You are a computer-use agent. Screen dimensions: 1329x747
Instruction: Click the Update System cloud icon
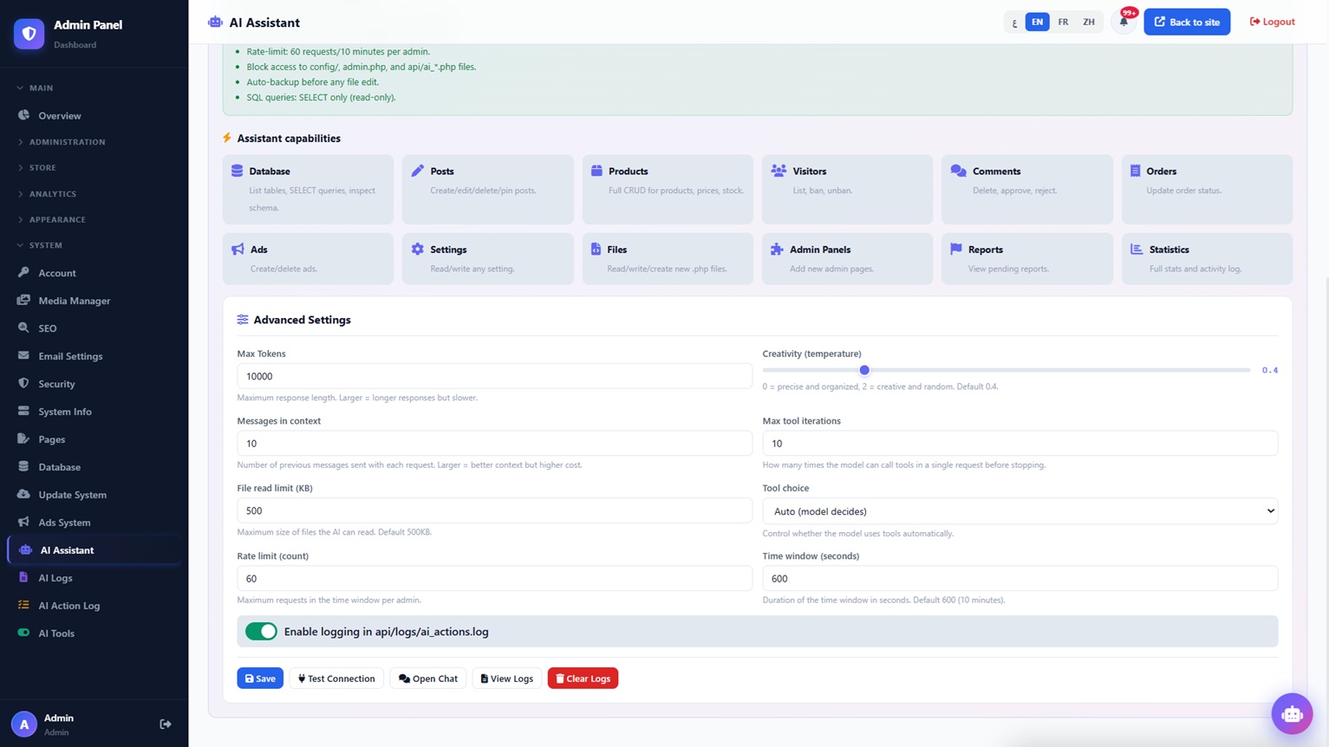pos(23,494)
